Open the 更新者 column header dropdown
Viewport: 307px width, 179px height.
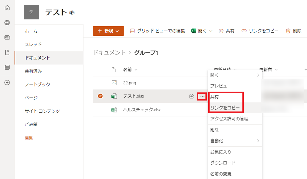point(268,70)
